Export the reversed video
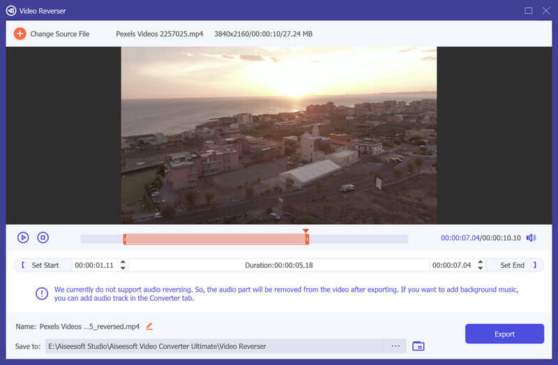558x365 pixels. [x=504, y=334]
